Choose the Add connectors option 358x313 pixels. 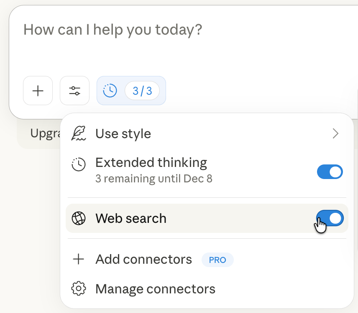(x=143, y=260)
